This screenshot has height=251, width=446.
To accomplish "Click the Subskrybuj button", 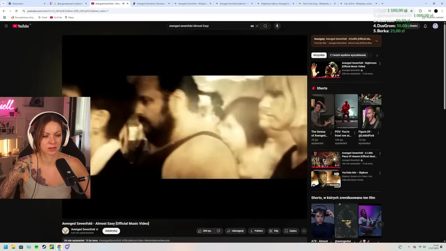I will pyautogui.click(x=111, y=231).
